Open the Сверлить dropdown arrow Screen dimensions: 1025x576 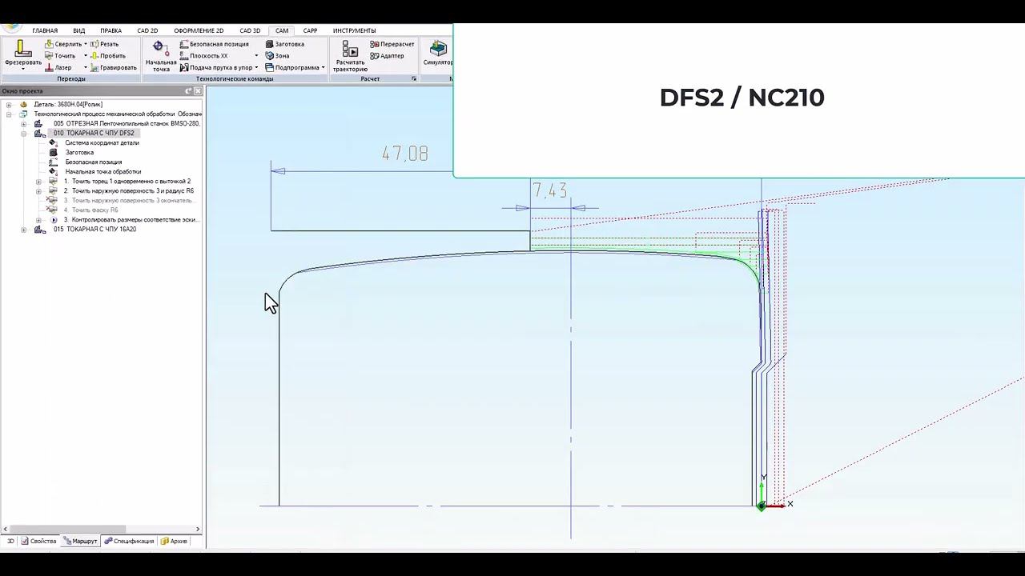tap(86, 44)
